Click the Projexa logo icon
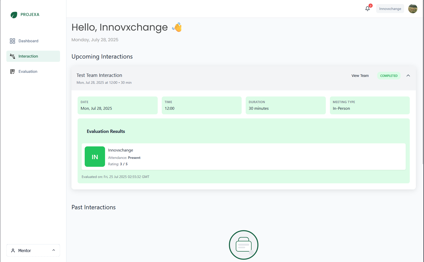This screenshot has width=424, height=262. click(x=14, y=15)
